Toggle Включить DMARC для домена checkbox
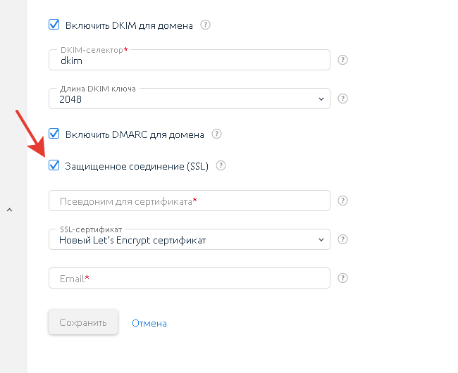This screenshot has width=458, height=373. (54, 134)
